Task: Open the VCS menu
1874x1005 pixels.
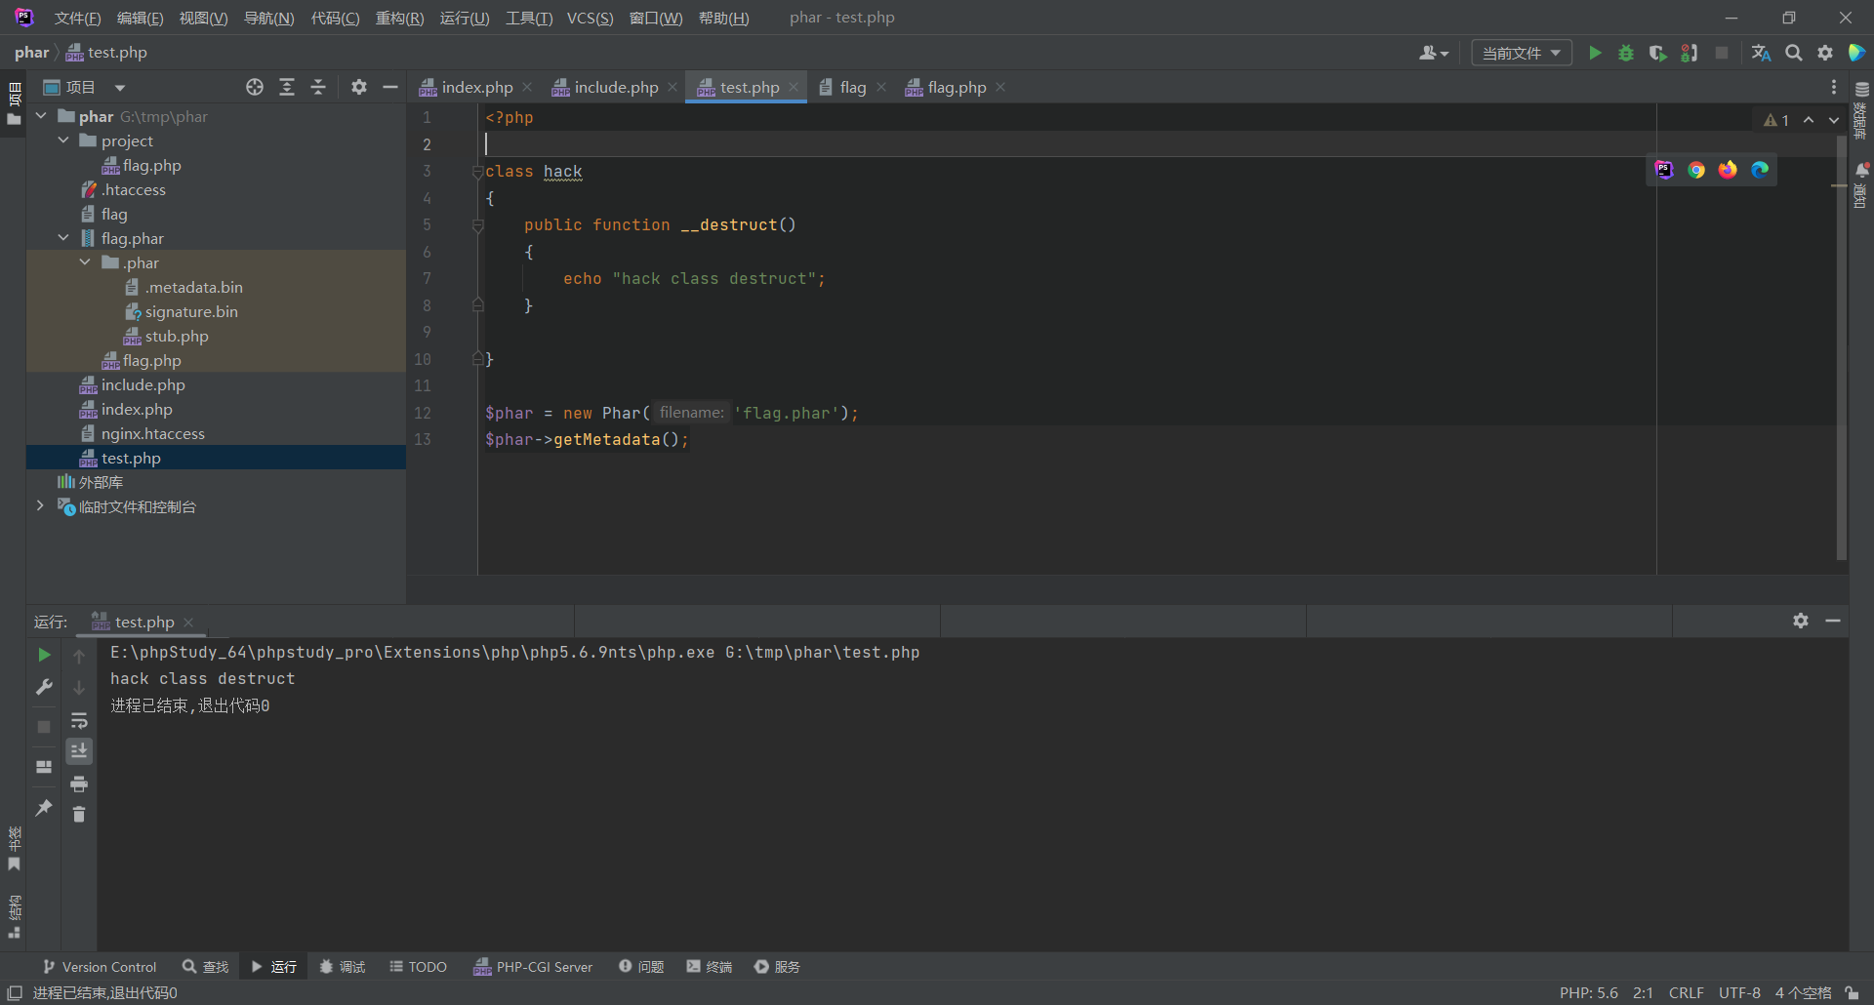Action: click(x=590, y=18)
